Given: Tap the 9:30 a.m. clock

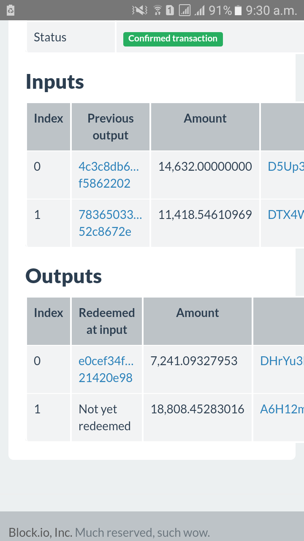Looking at the screenshot, I should tap(271, 10).
